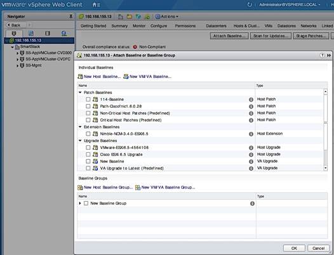Check the 114-Baseline checkbox
This screenshot has height=255, width=334.
tap(88, 100)
